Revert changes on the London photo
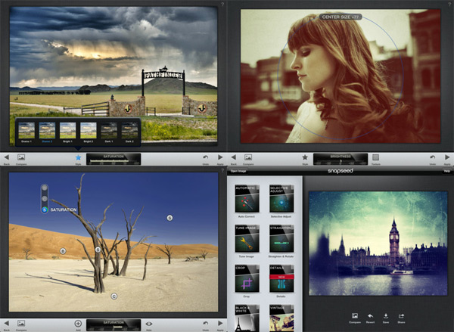Image resolution: width=454 pixels, height=332 pixels. (x=370, y=318)
